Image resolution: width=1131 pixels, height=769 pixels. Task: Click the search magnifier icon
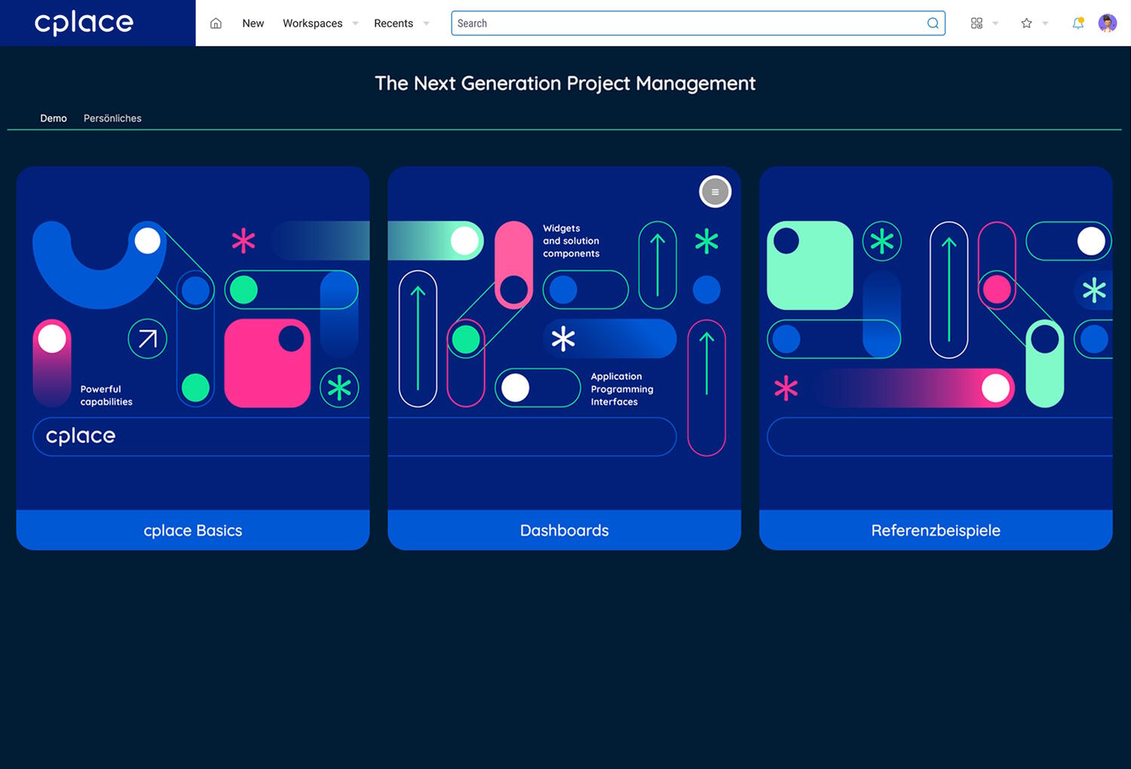933,23
